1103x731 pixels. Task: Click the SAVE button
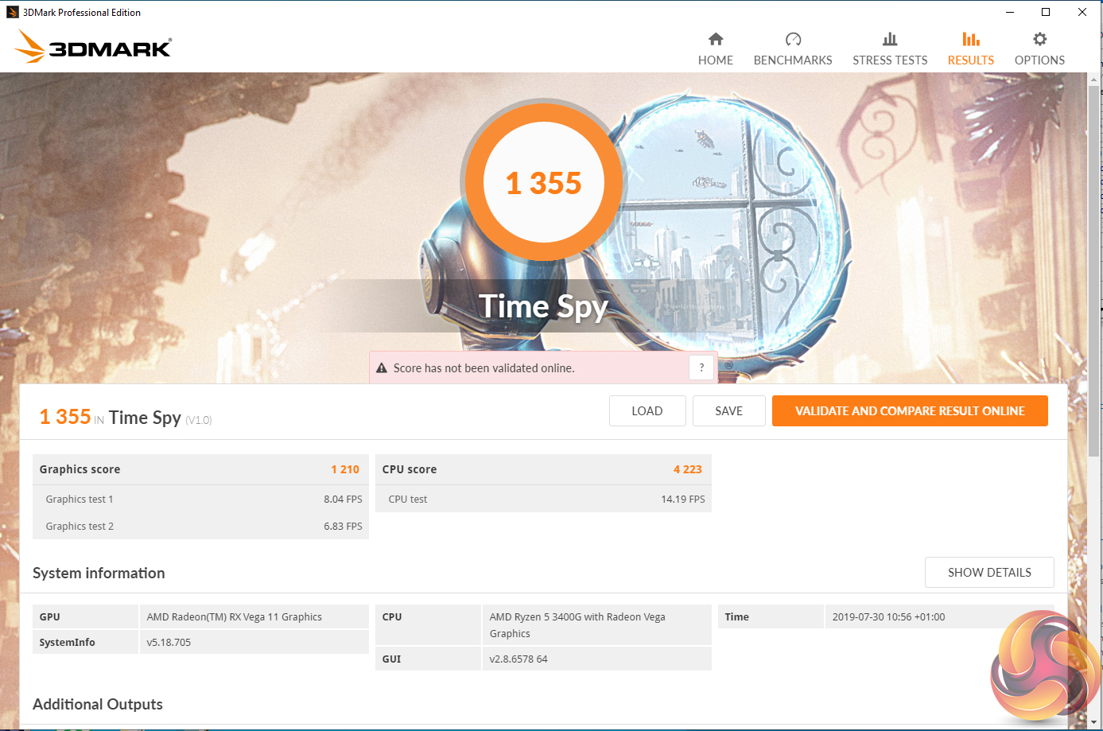tap(728, 411)
